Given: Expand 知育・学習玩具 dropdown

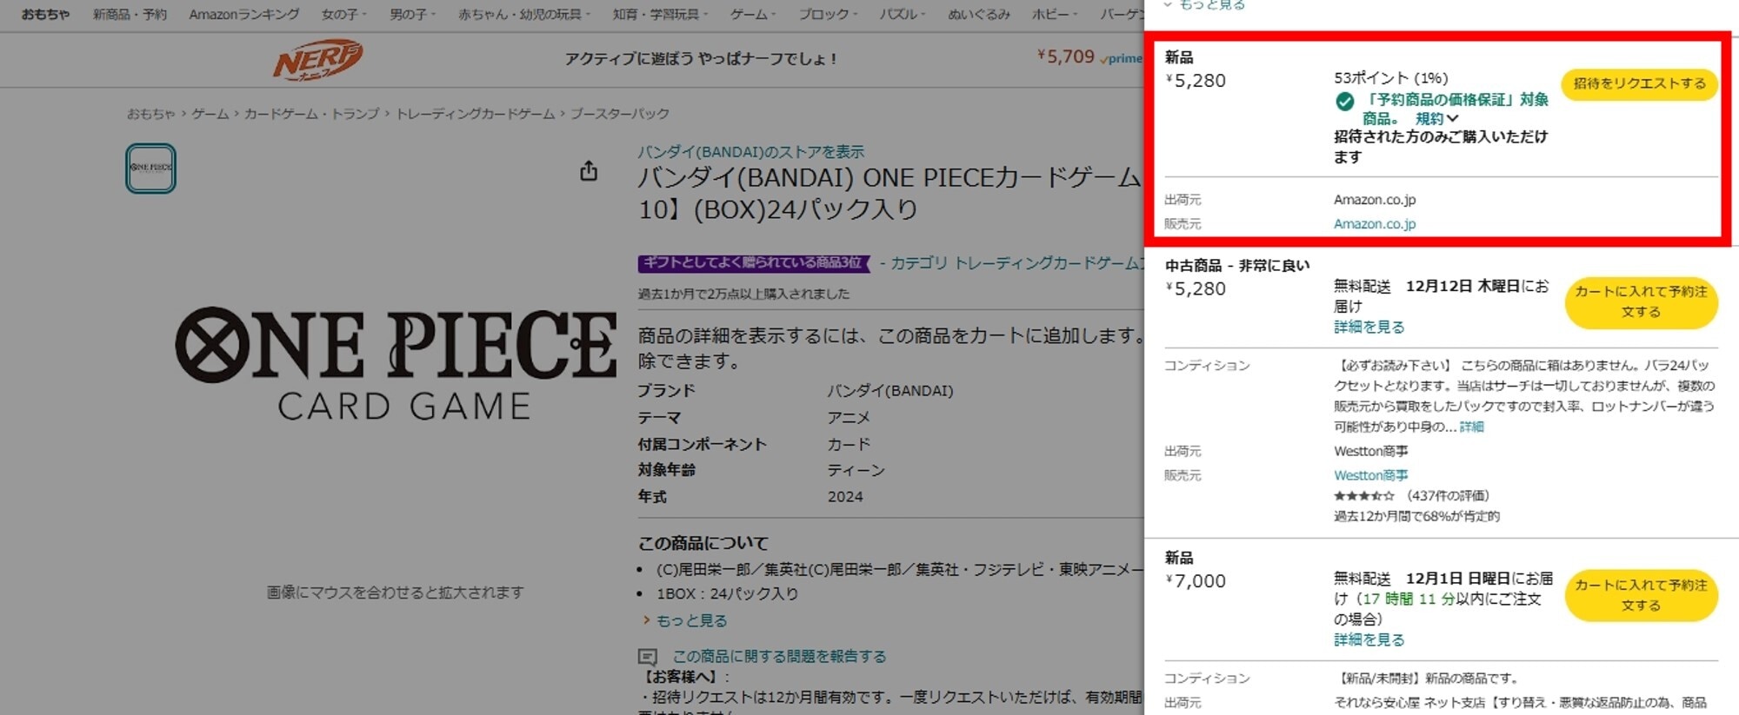Looking at the screenshot, I should click(660, 14).
